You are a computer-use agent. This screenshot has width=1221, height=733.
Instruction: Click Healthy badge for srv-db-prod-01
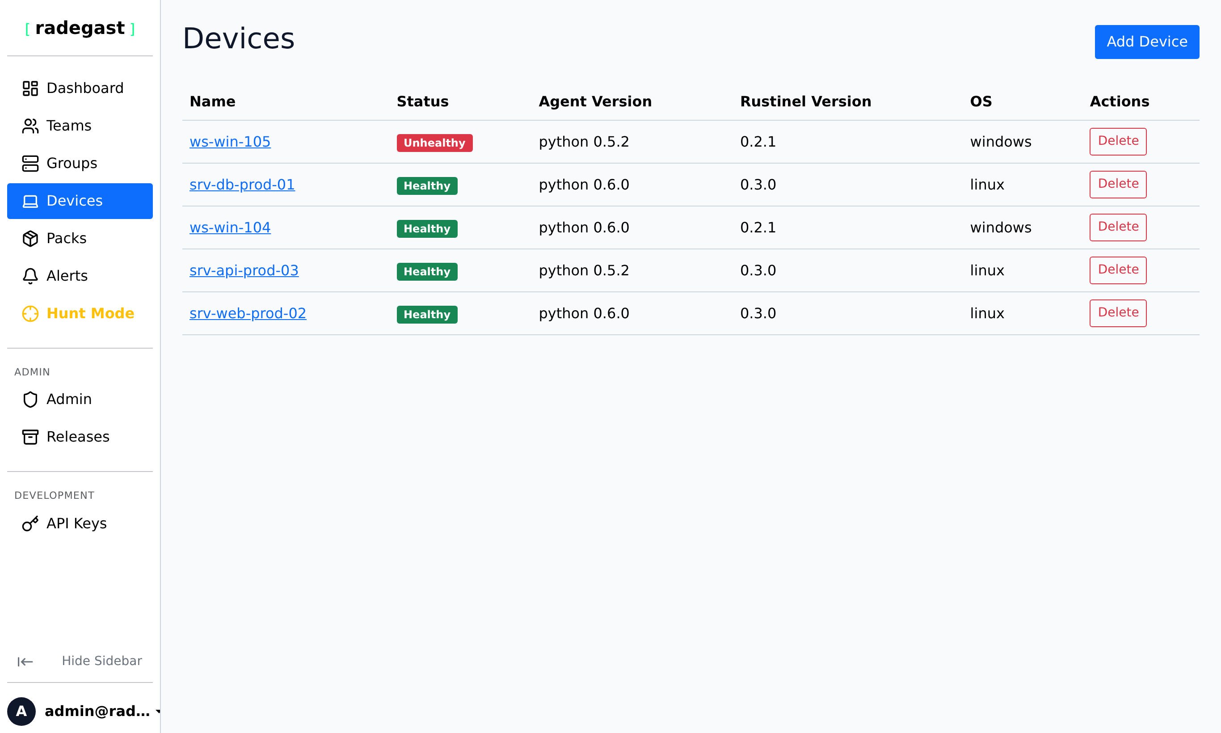(x=427, y=186)
